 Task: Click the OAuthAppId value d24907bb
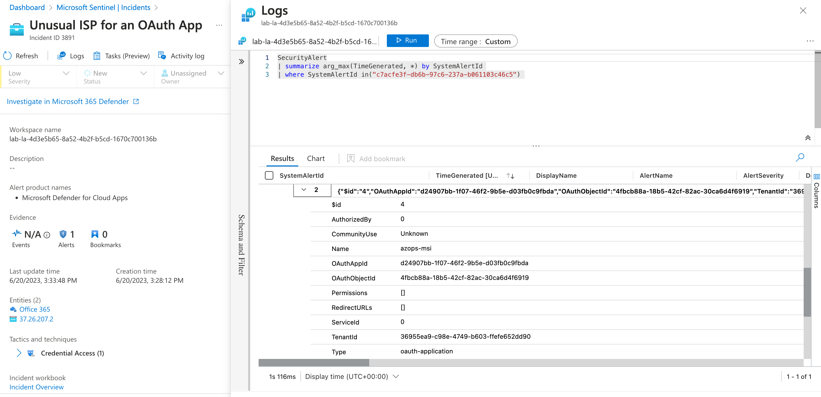464,263
